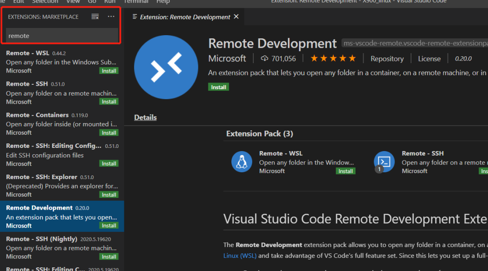488x271 pixels.
Task: Click the Remote - WSL penguin icon
Action: [x=241, y=162]
